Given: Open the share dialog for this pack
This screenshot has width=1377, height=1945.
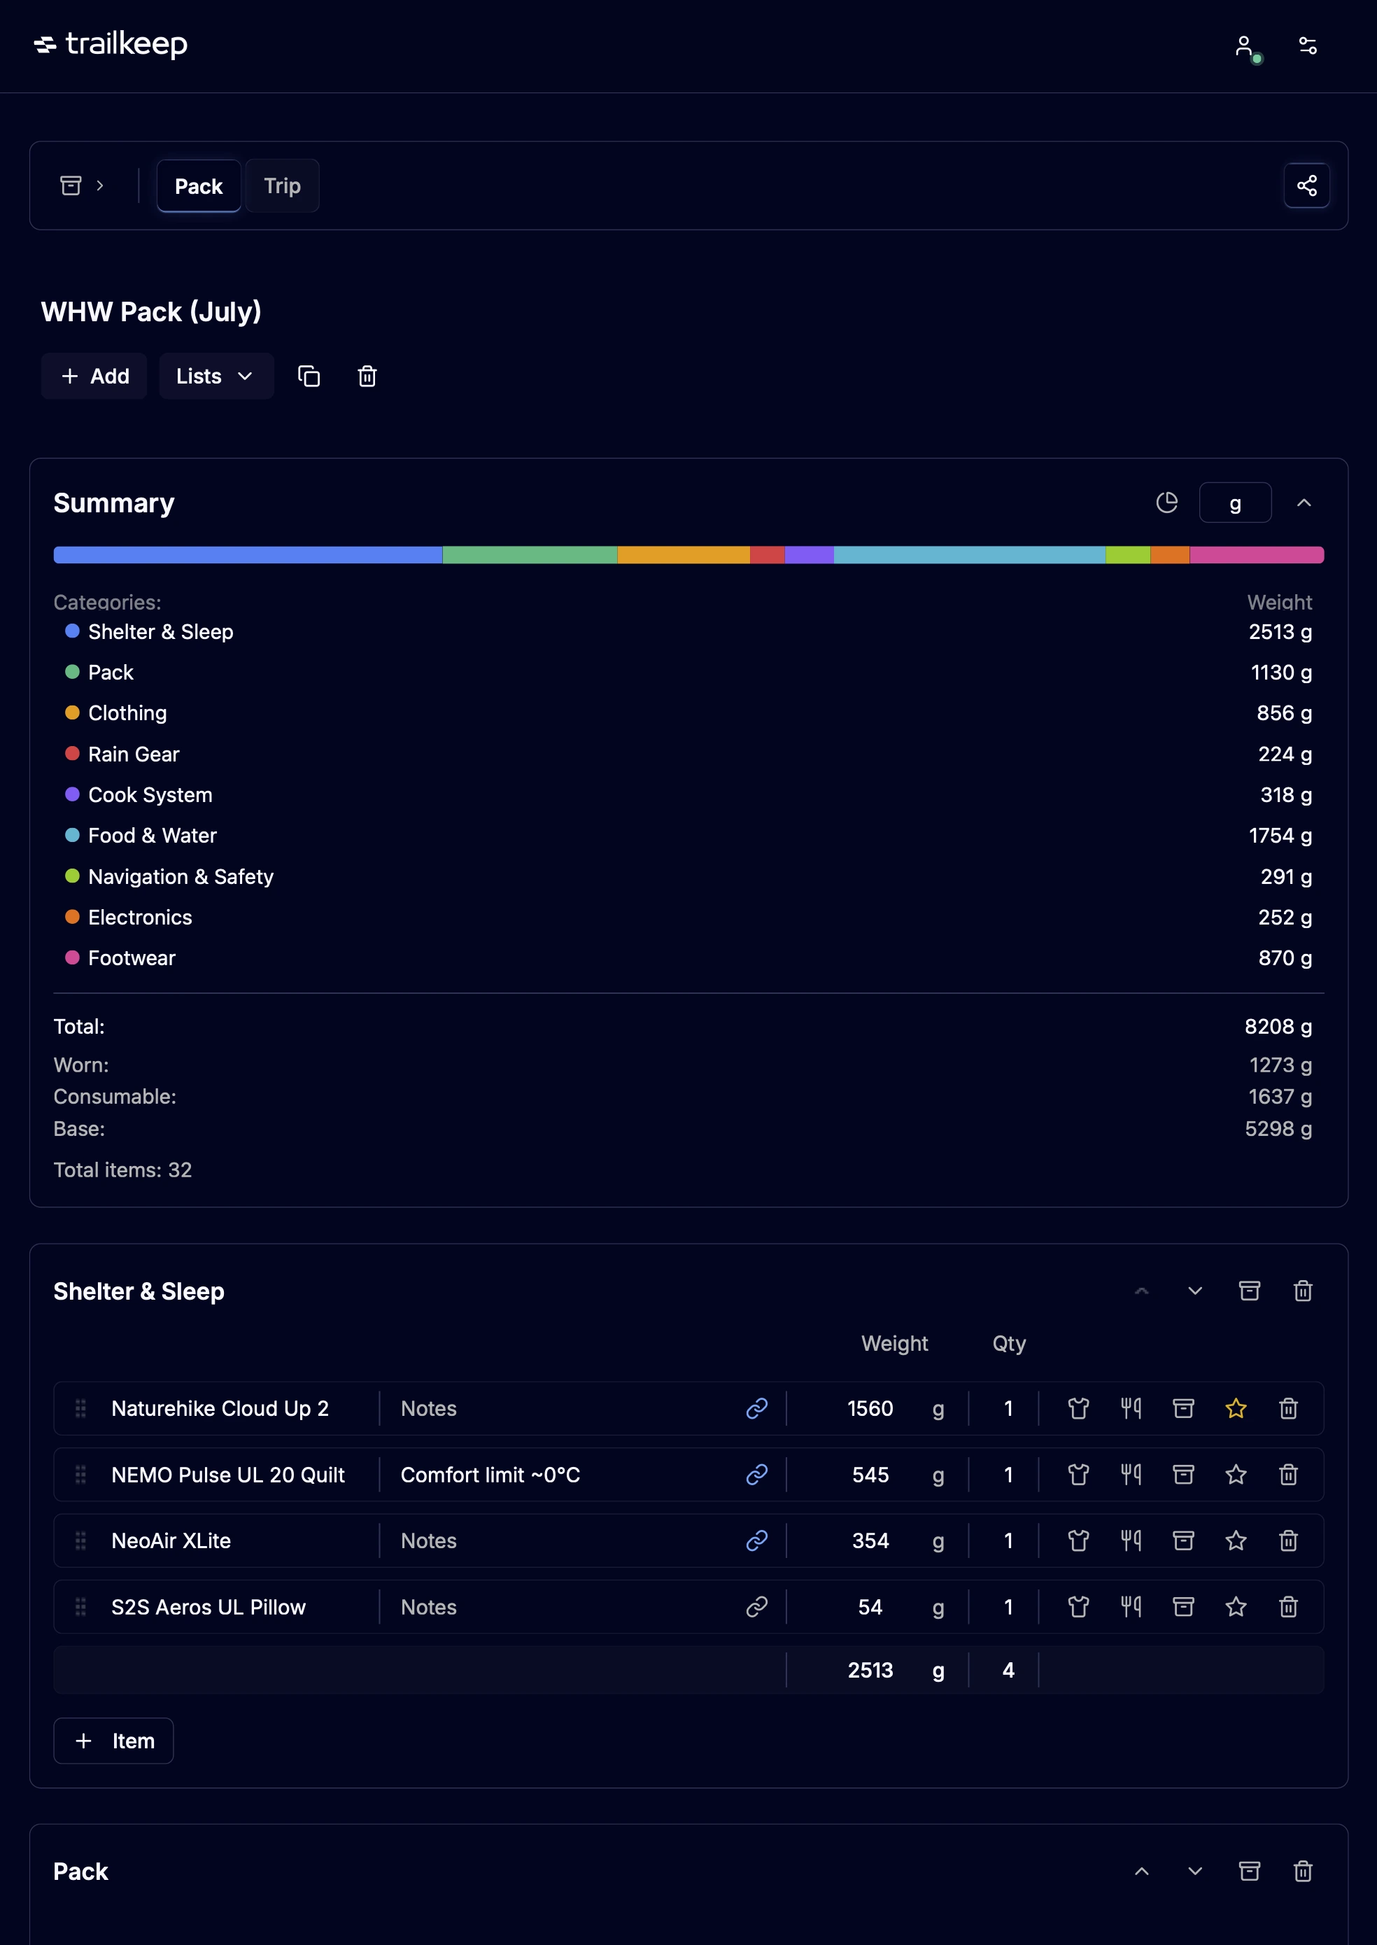Looking at the screenshot, I should 1306,185.
